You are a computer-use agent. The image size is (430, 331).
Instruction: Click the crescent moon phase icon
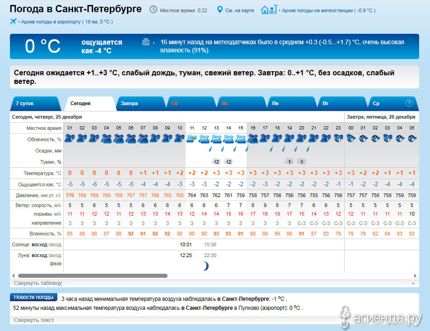[x=206, y=266]
